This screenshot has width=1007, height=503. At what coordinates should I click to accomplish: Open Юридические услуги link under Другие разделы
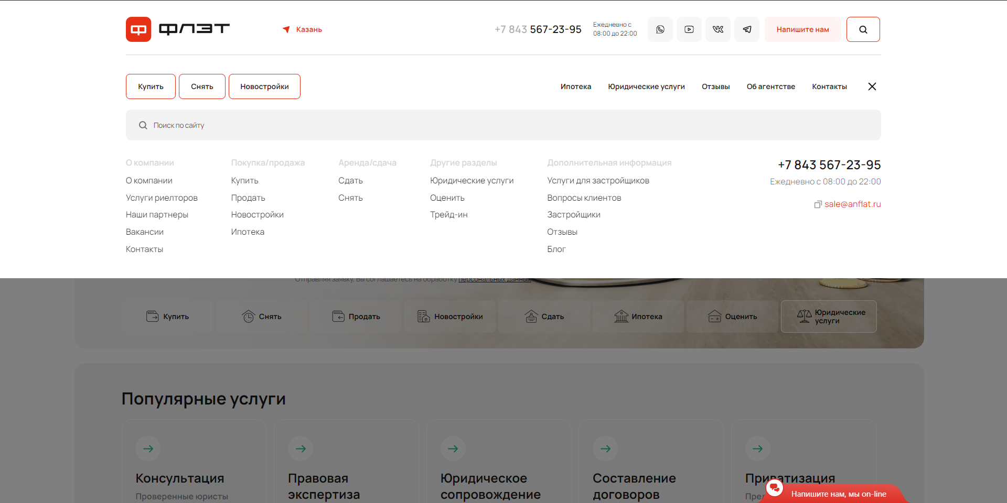point(472,181)
